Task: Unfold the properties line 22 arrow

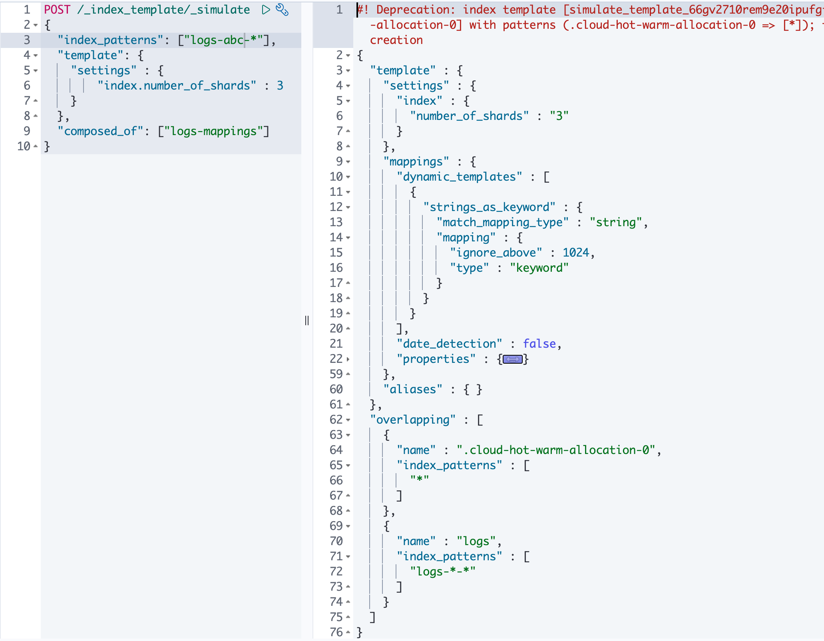Action: [348, 359]
